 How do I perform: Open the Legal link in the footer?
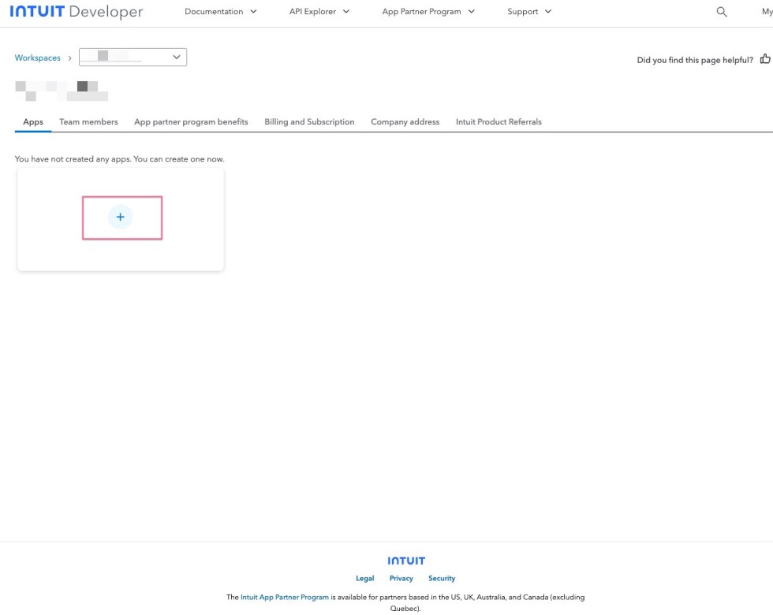(x=364, y=578)
